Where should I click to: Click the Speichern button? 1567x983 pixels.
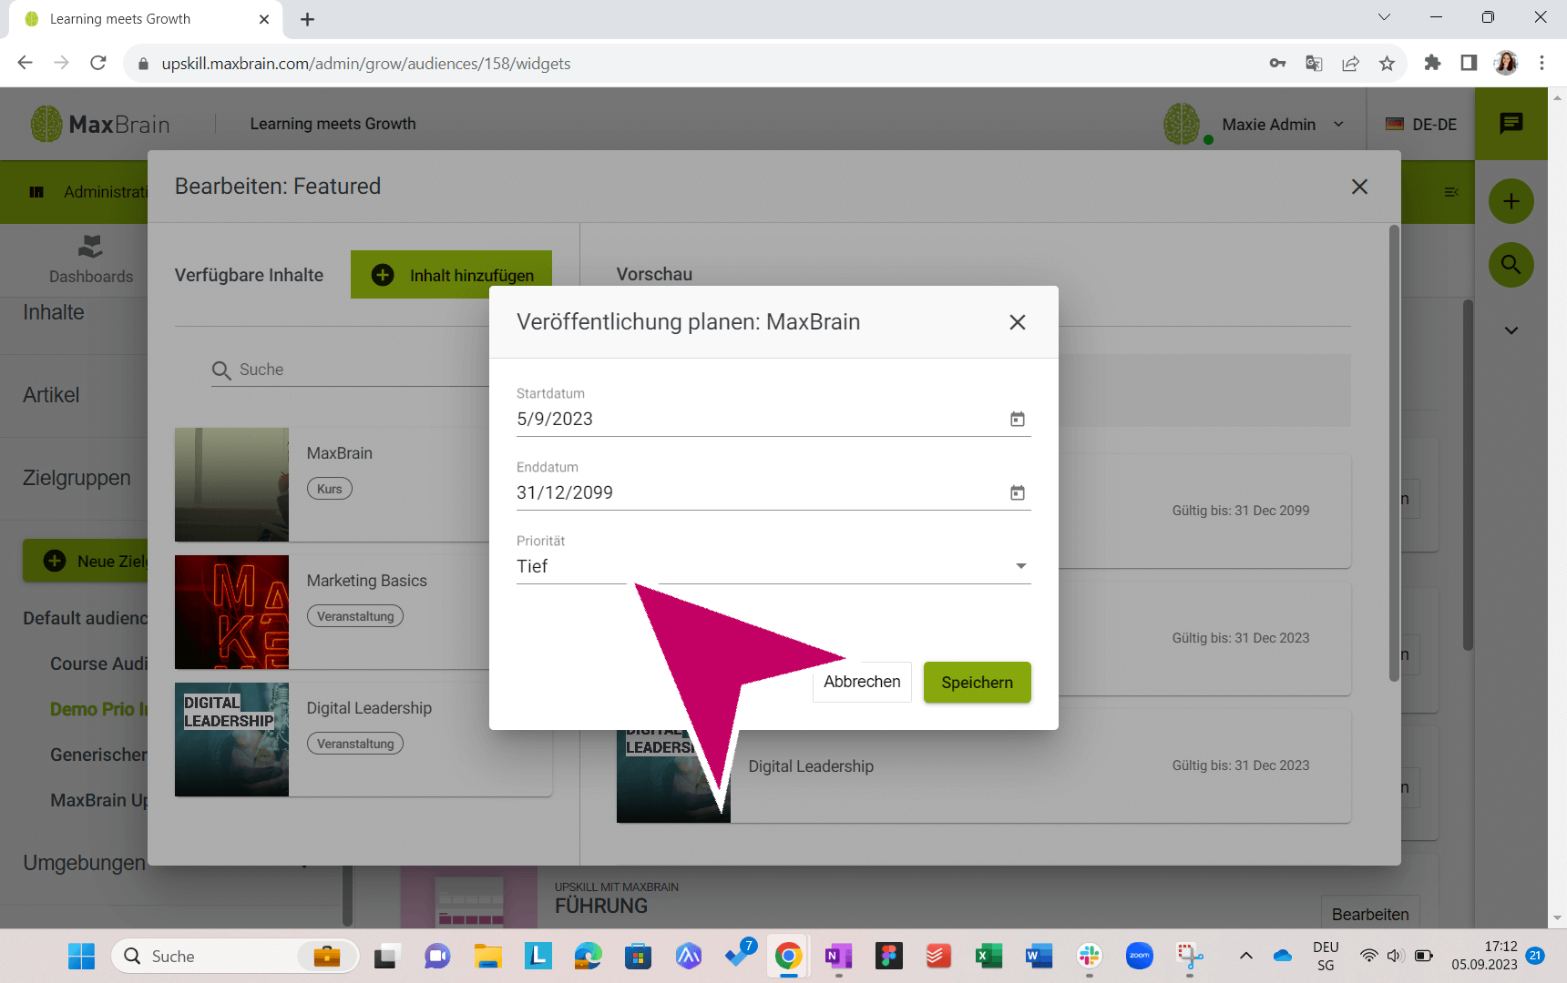977,682
